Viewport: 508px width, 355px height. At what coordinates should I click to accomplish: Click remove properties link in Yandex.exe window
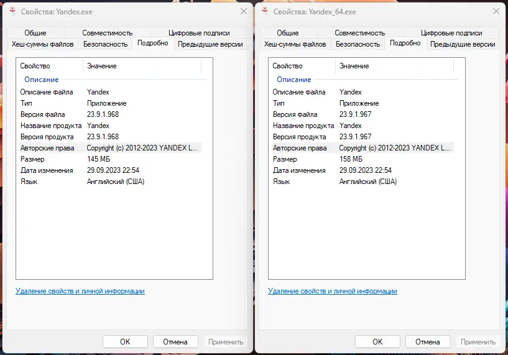[80, 291]
